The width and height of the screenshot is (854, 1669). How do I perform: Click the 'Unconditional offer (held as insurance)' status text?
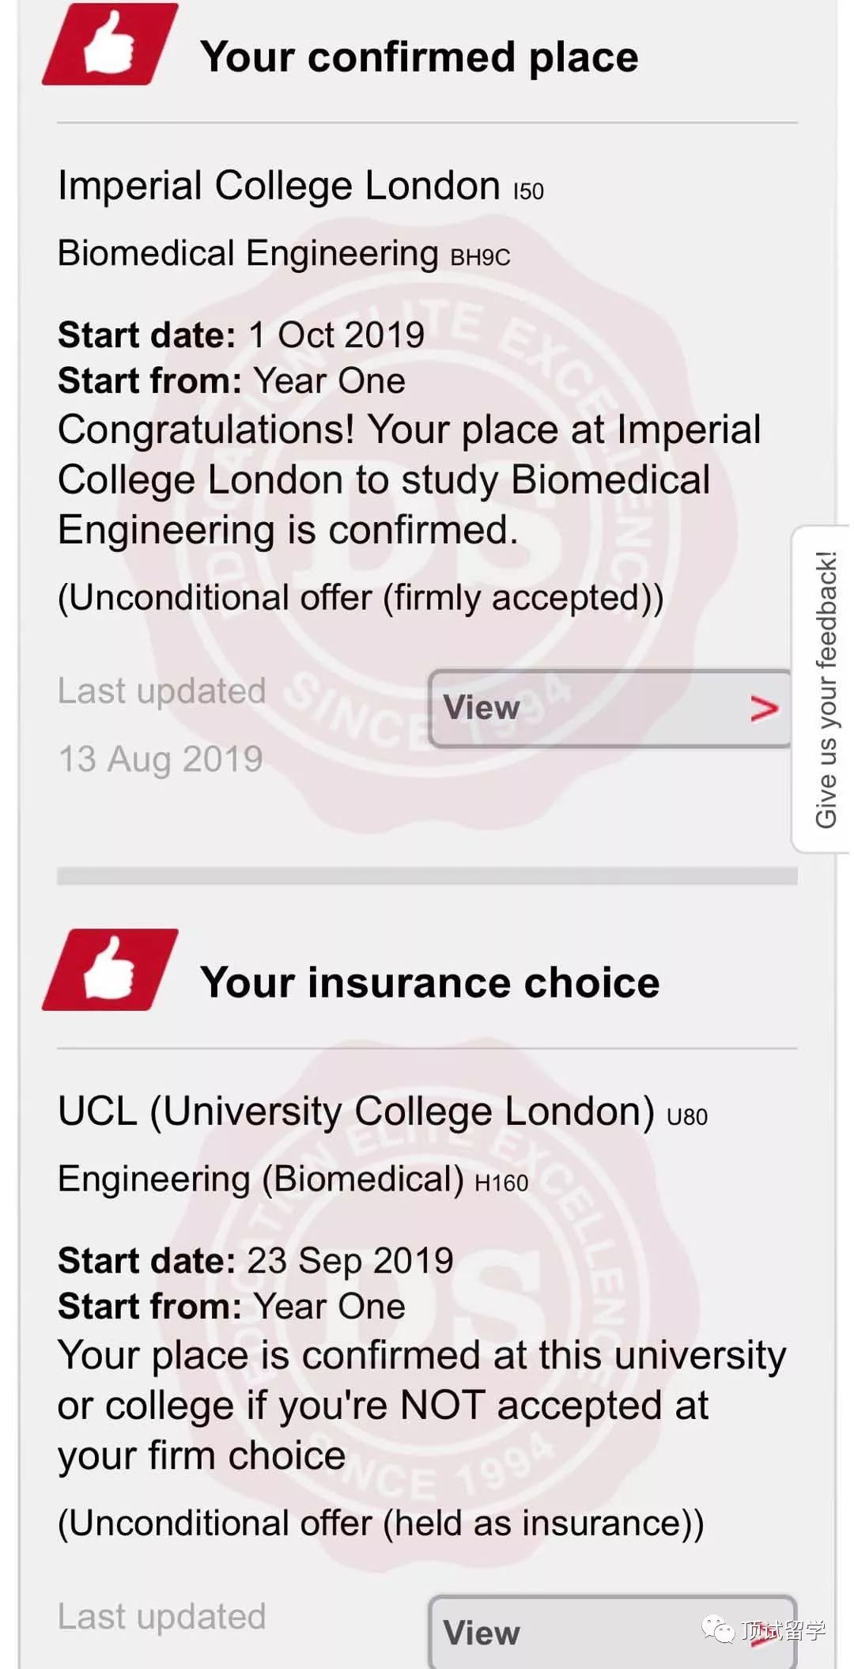pyautogui.click(x=380, y=1523)
